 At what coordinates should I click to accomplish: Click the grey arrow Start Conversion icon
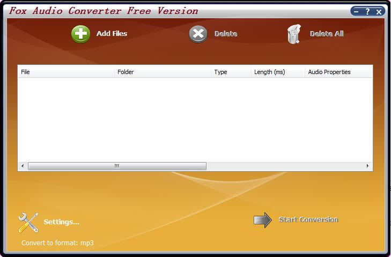click(x=263, y=220)
